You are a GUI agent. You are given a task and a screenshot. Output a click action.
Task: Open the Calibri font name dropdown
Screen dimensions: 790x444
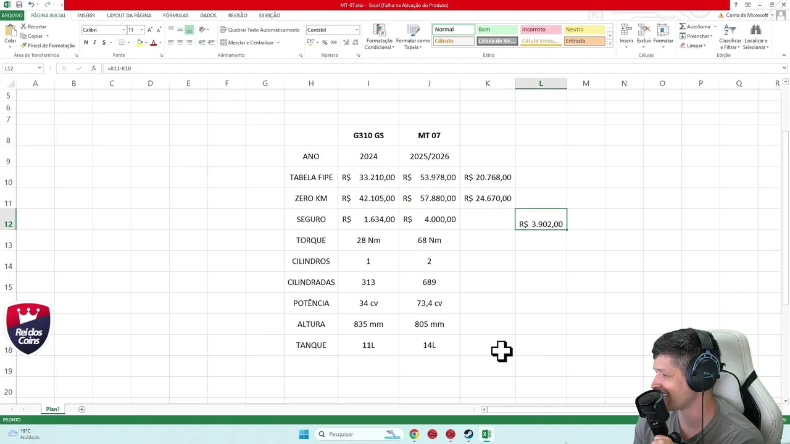click(123, 30)
